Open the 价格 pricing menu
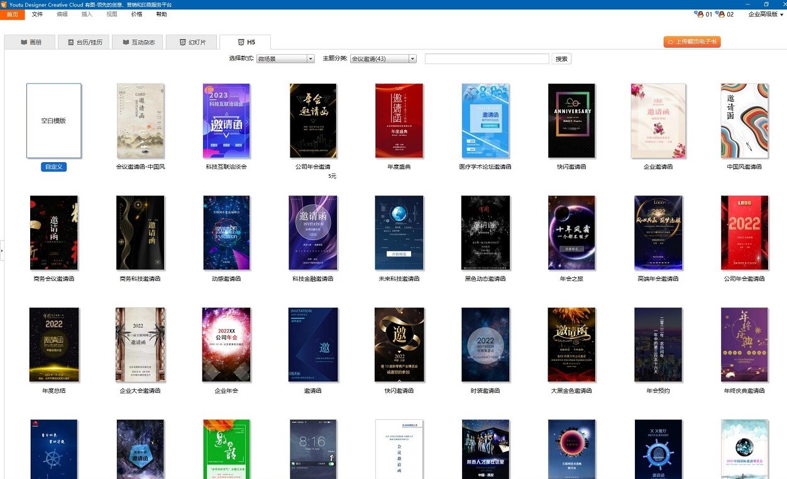 click(x=136, y=14)
